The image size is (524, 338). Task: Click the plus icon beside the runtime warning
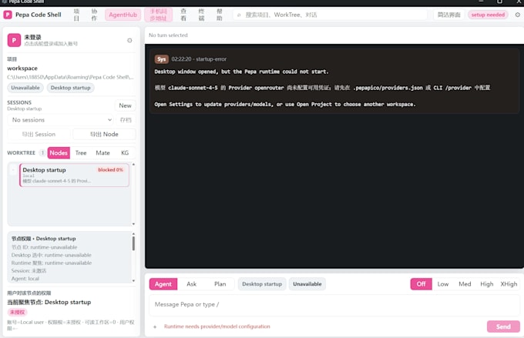[x=155, y=326]
